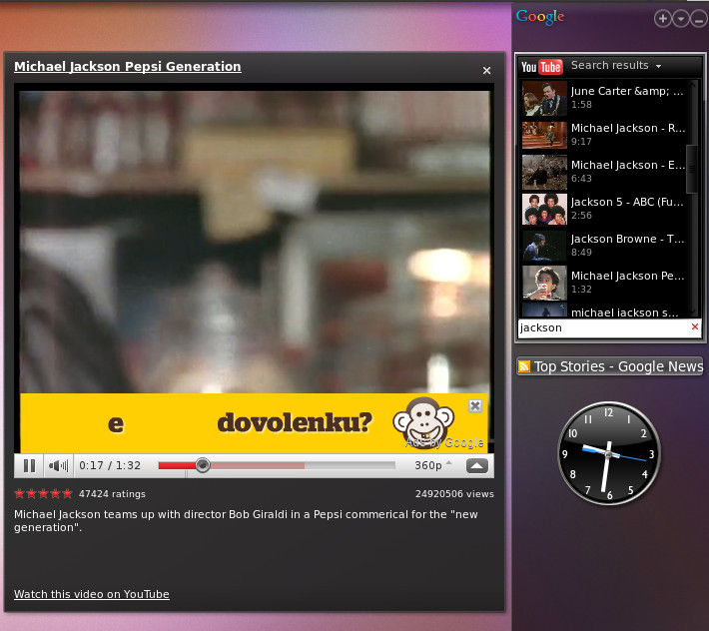Click the RSS feed icon for Top Stories
This screenshot has width=709, height=631.
point(524,366)
